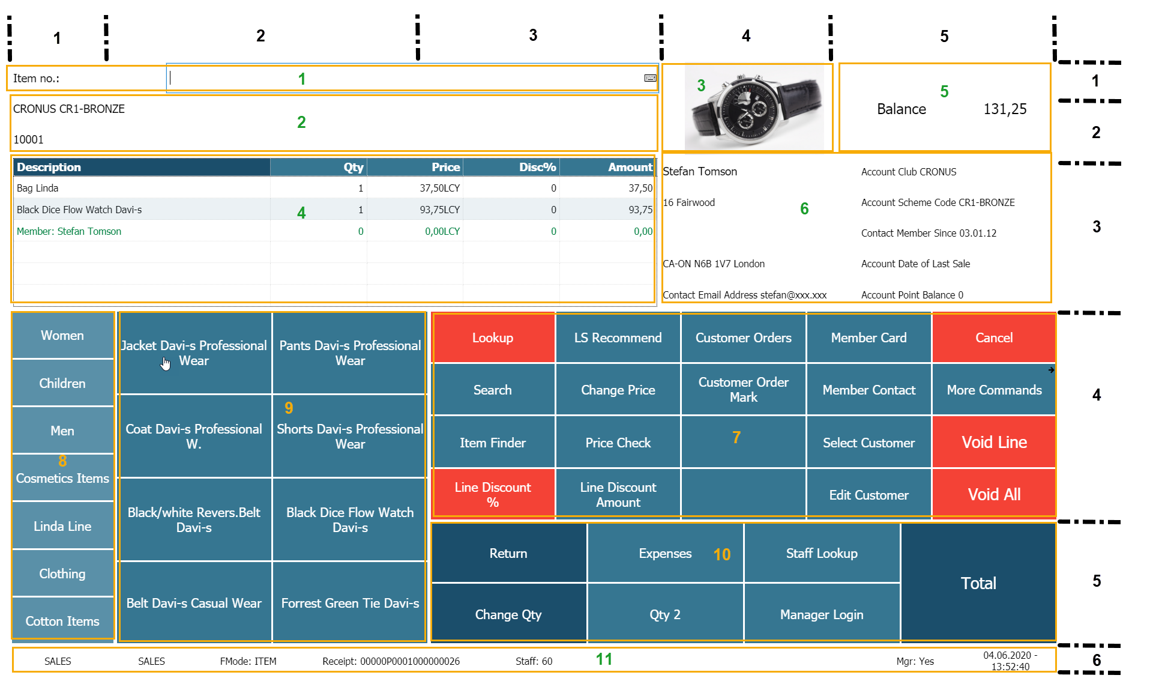The image size is (1156, 681).
Task: Open the Women category menu
Action: (62, 336)
